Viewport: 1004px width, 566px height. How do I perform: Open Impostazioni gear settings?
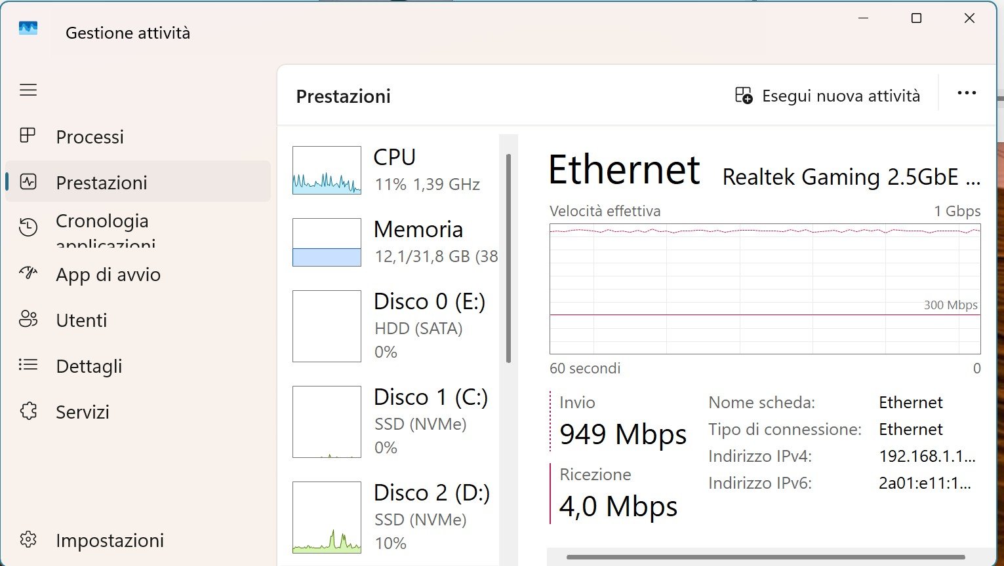pyautogui.click(x=28, y=539)
